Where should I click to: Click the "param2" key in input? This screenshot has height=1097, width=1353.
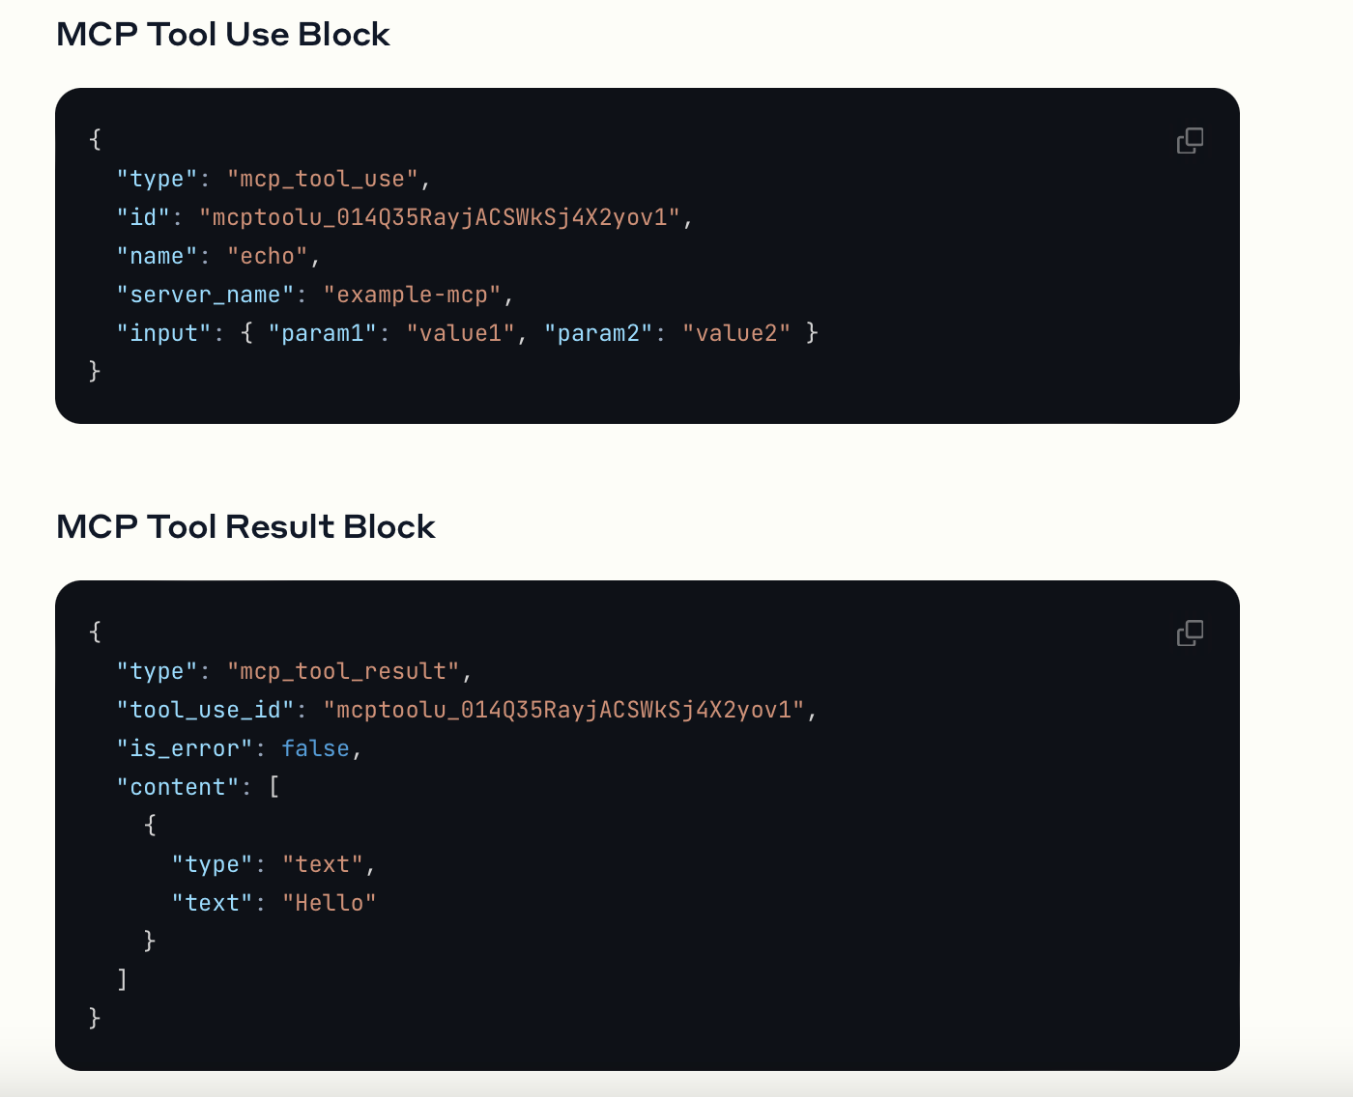click(598, 333)
